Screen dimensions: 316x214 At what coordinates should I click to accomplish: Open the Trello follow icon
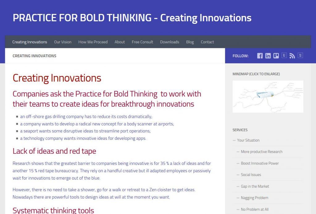tap(276, 56)
